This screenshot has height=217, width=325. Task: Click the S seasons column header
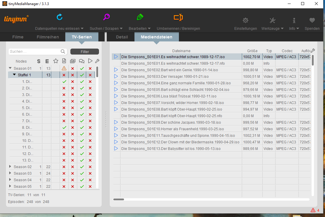coord(39,61)
